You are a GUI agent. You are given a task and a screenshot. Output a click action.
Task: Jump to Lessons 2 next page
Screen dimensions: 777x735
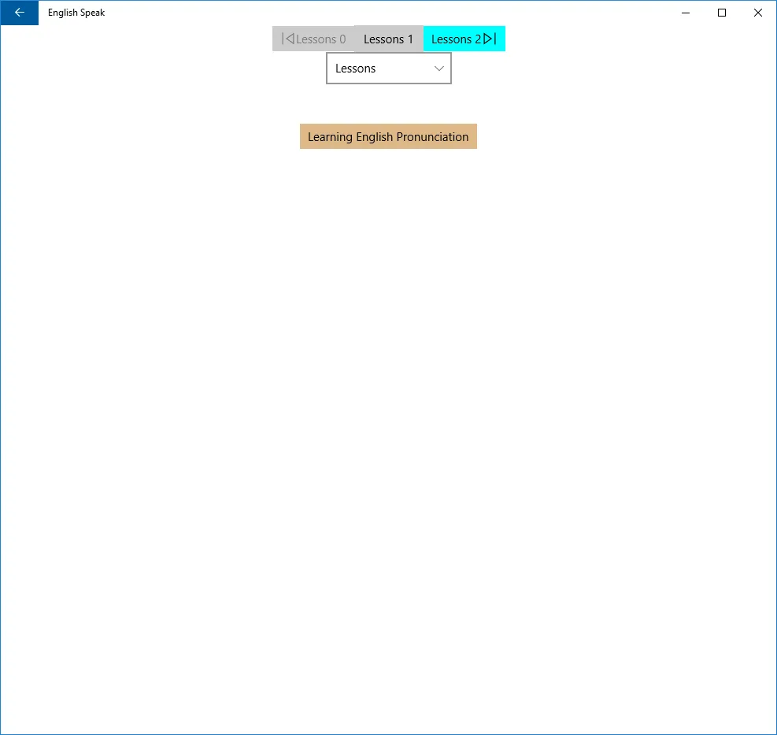(x=464, y=39)
